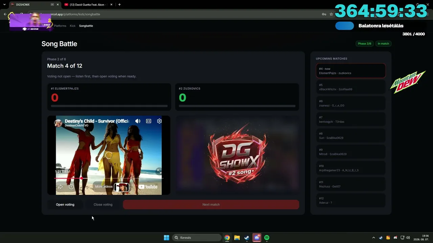Open Discord from the taskbar
Viewport: 433px width, 243px height.
click(257, 238)
